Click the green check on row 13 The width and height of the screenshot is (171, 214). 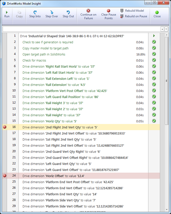(x=154, y=109)
